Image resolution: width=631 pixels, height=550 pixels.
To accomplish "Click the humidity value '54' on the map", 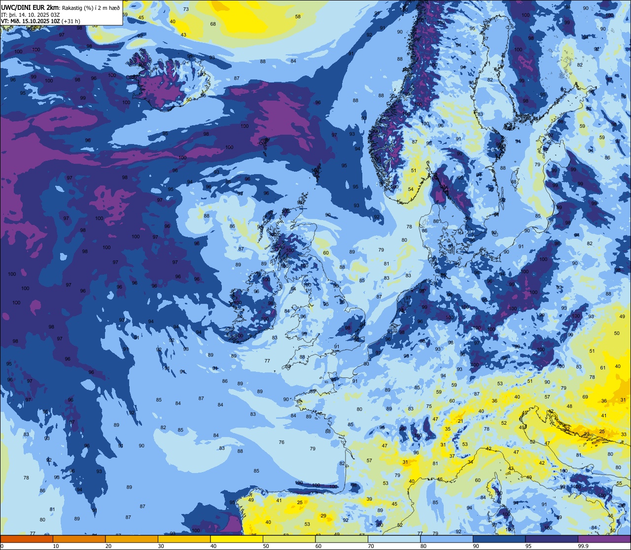I will (x=411, y=189).
